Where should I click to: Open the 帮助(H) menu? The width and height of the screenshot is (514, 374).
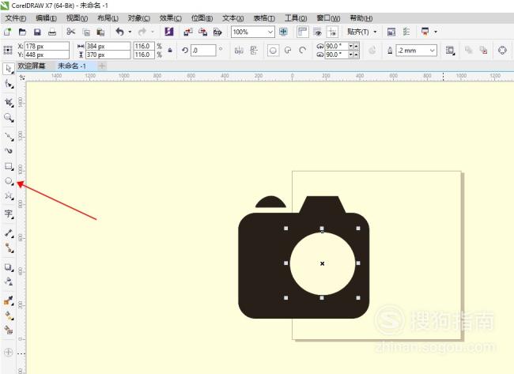[361, 18]
